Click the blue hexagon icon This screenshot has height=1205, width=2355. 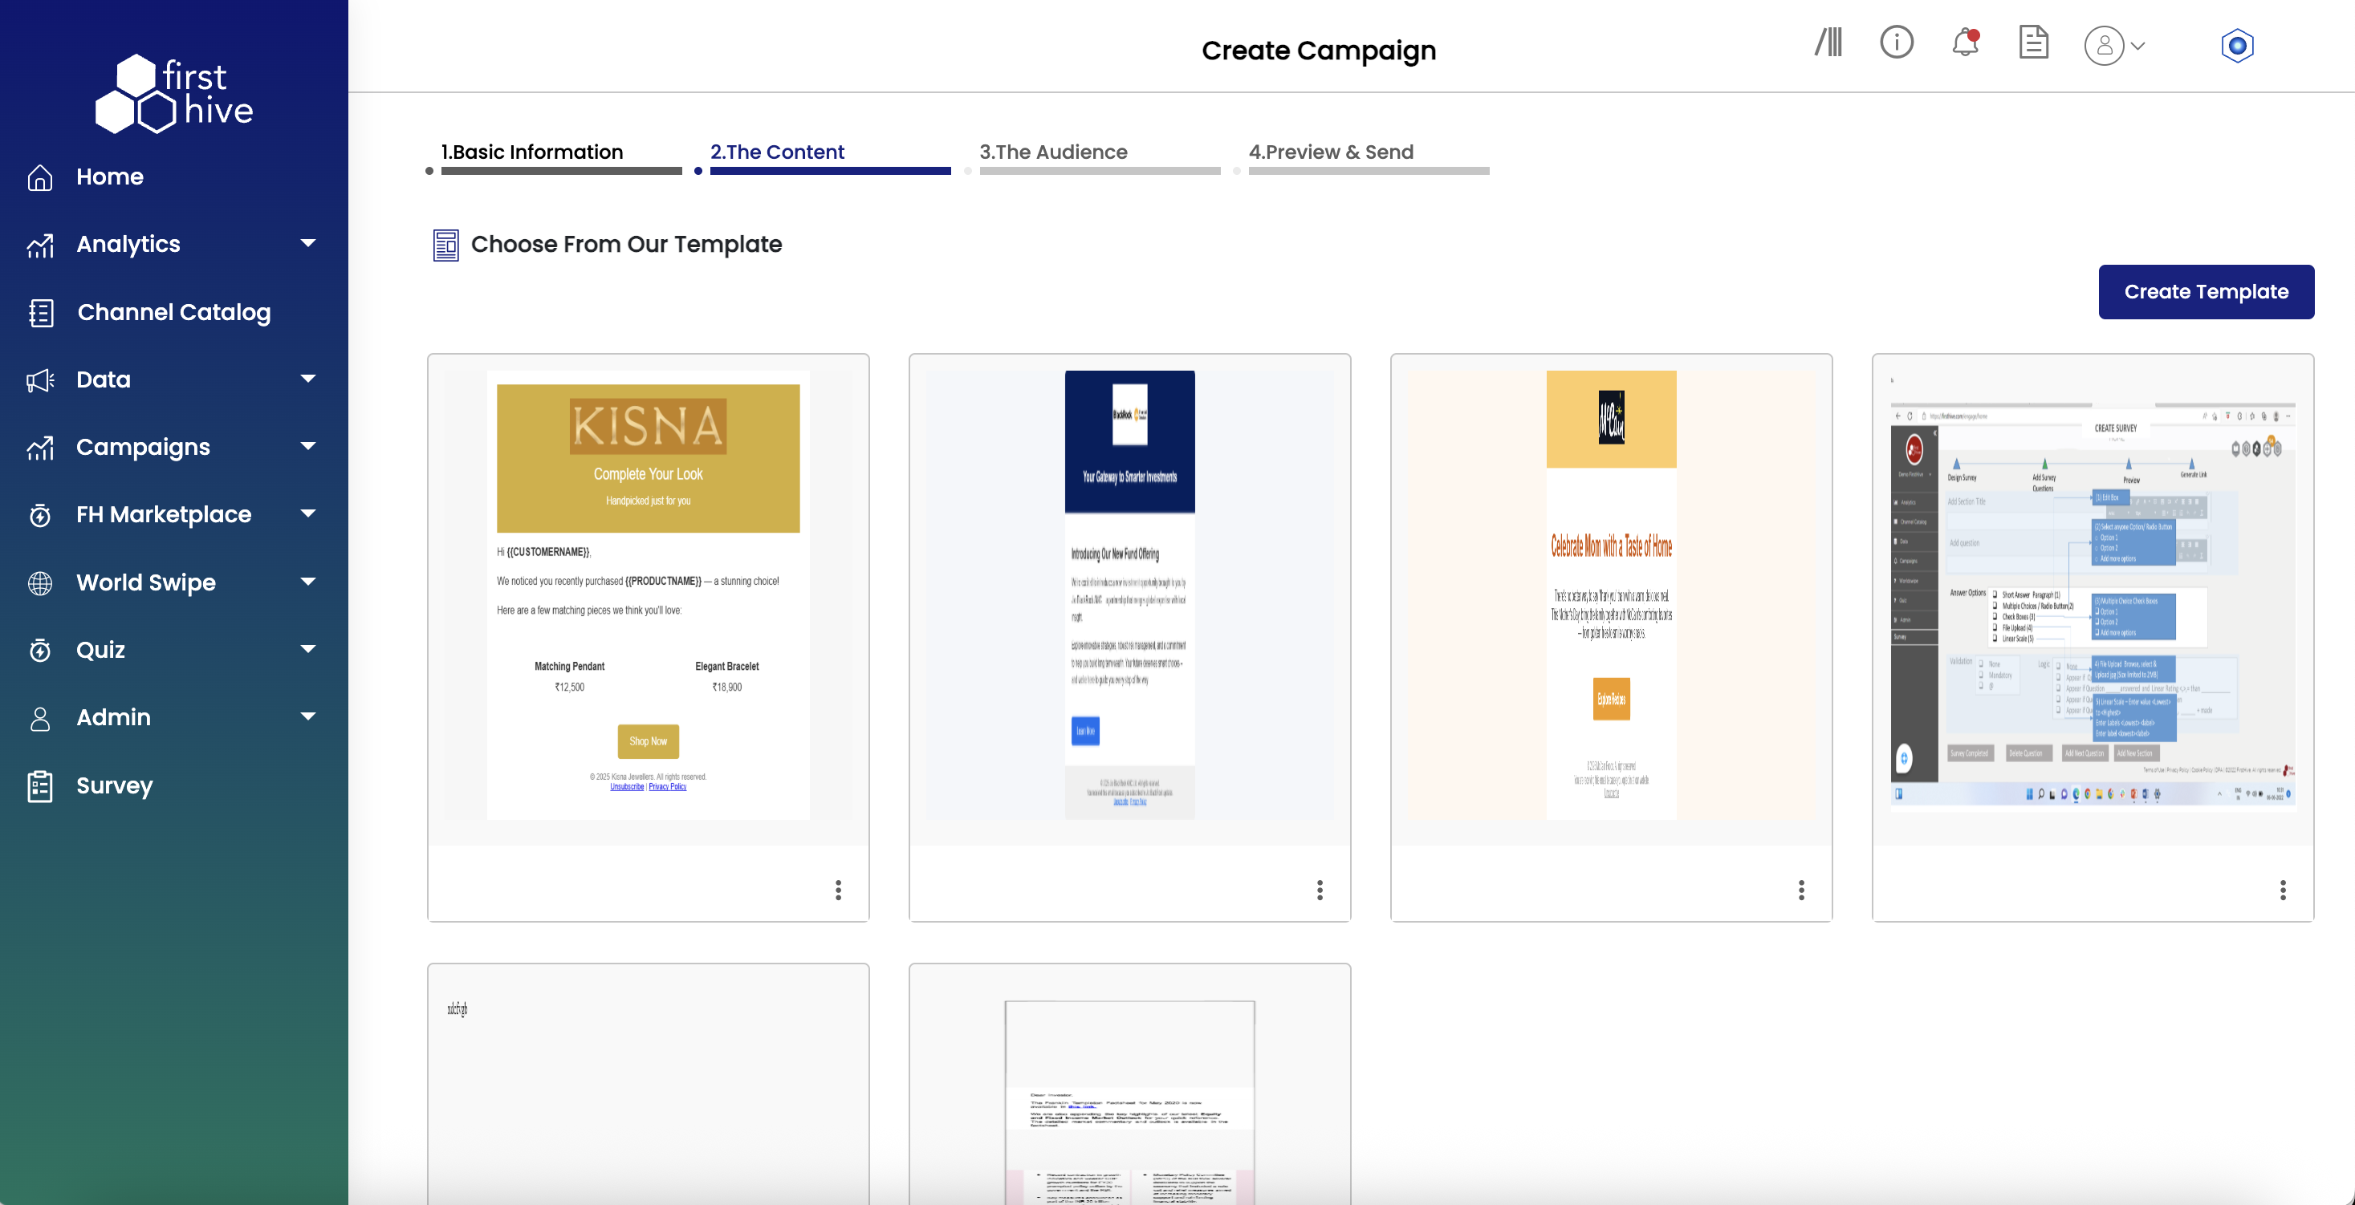tap(2237, 46)
